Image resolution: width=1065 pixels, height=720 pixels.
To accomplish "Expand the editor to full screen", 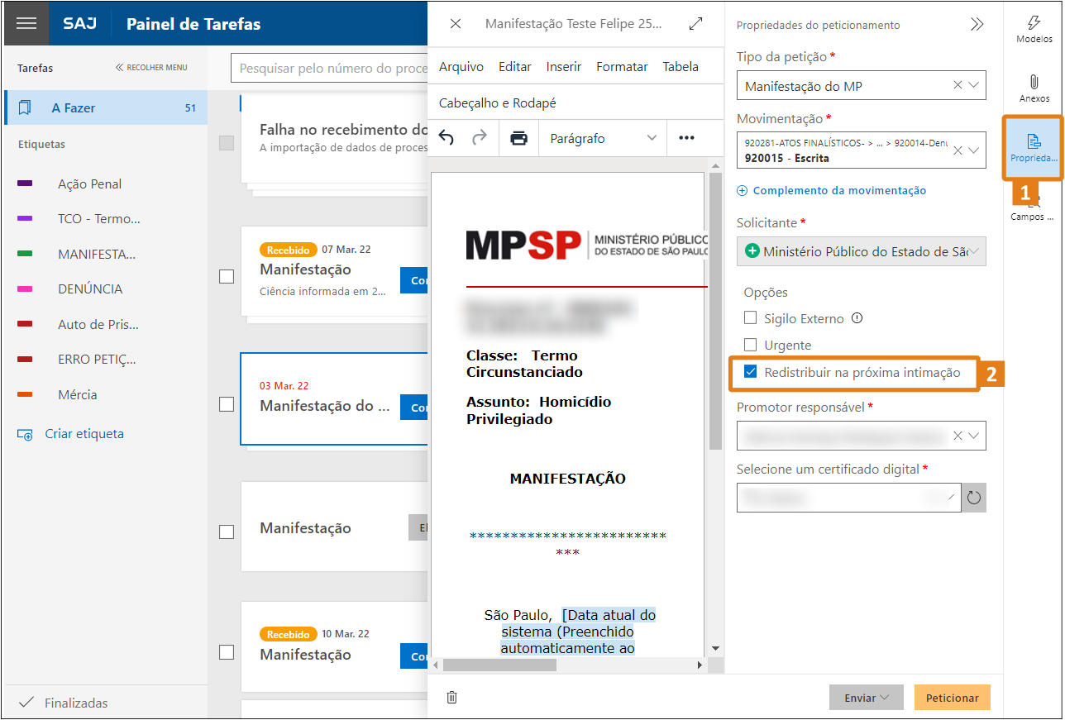I will (x=695, y=24).
